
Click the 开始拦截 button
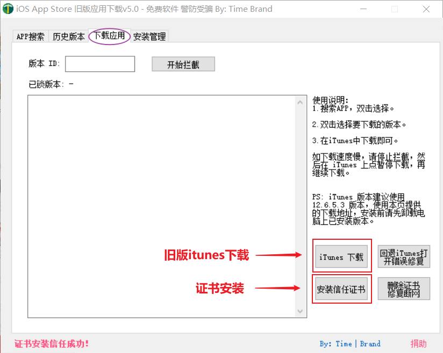(x=183, y=64)
